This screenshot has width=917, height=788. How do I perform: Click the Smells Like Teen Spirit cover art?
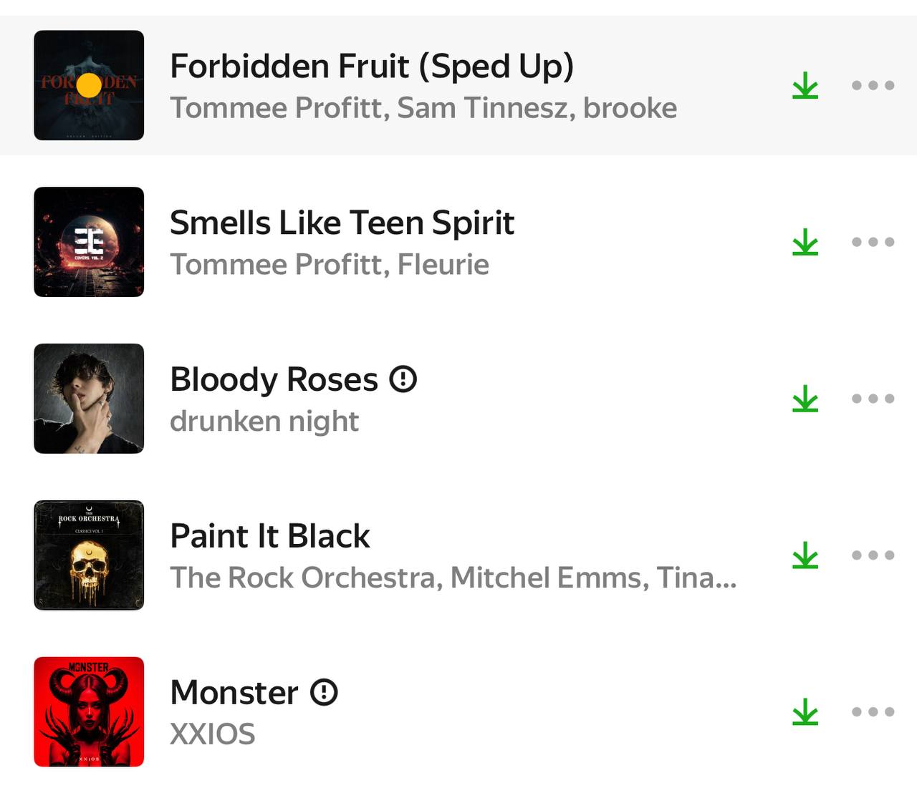pyautogui.click(x=89, y=242)
